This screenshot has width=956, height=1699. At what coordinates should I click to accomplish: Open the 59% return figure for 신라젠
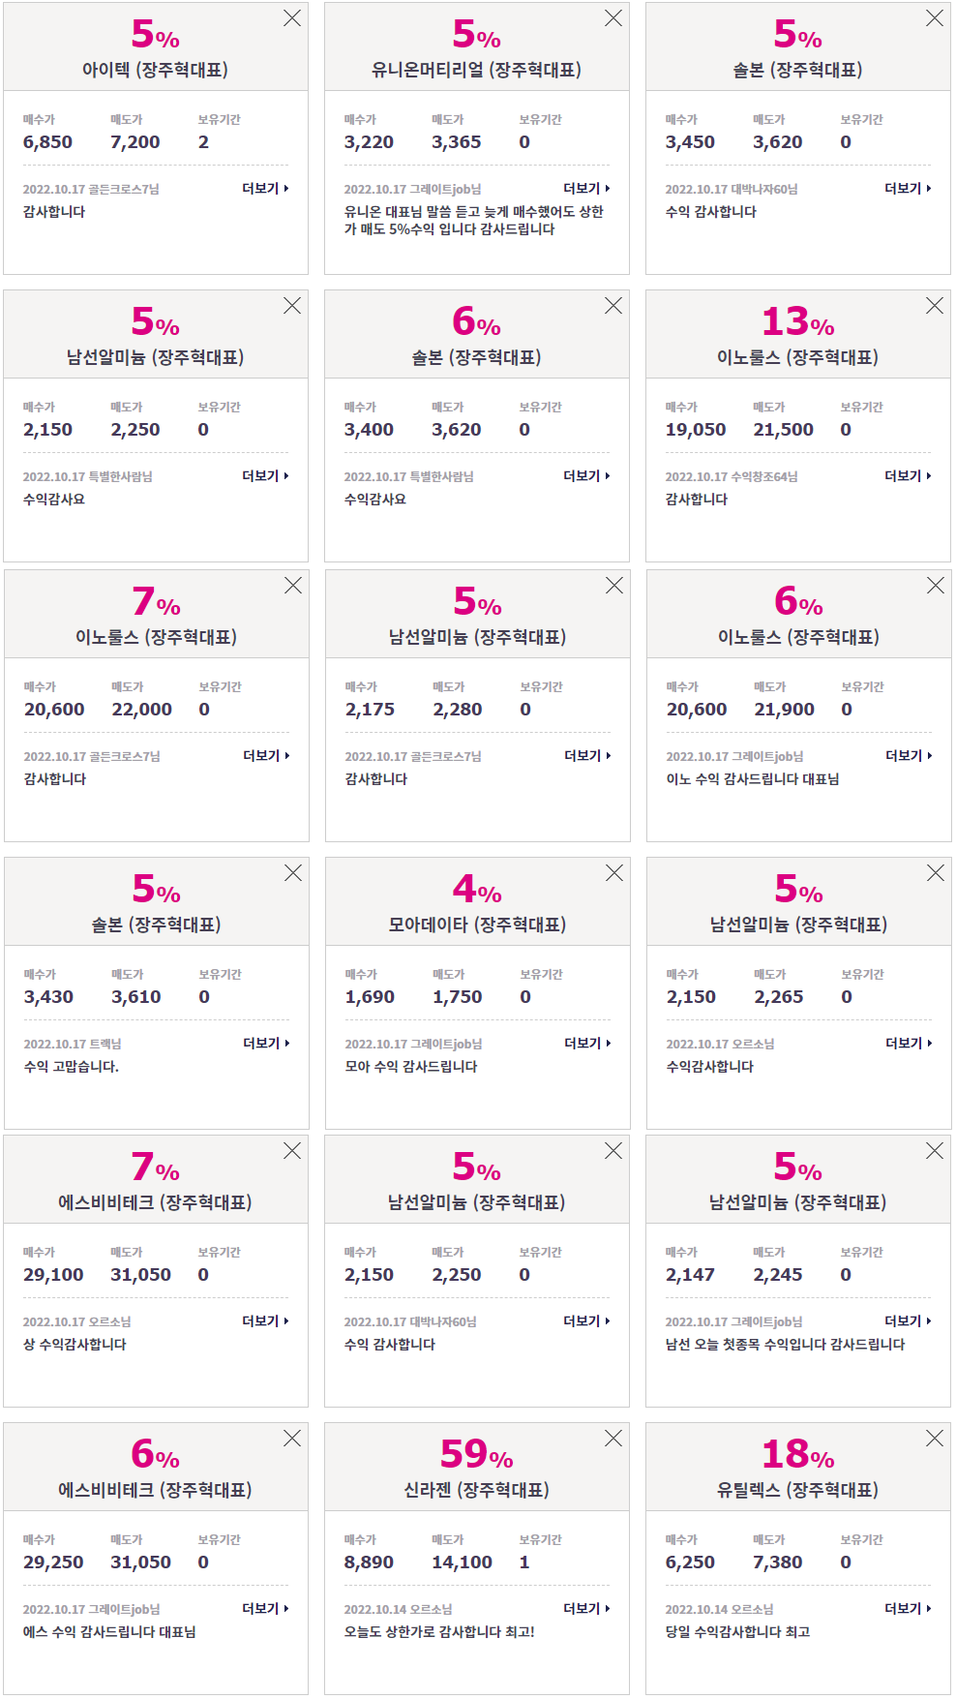click(x=476, y=1454)
